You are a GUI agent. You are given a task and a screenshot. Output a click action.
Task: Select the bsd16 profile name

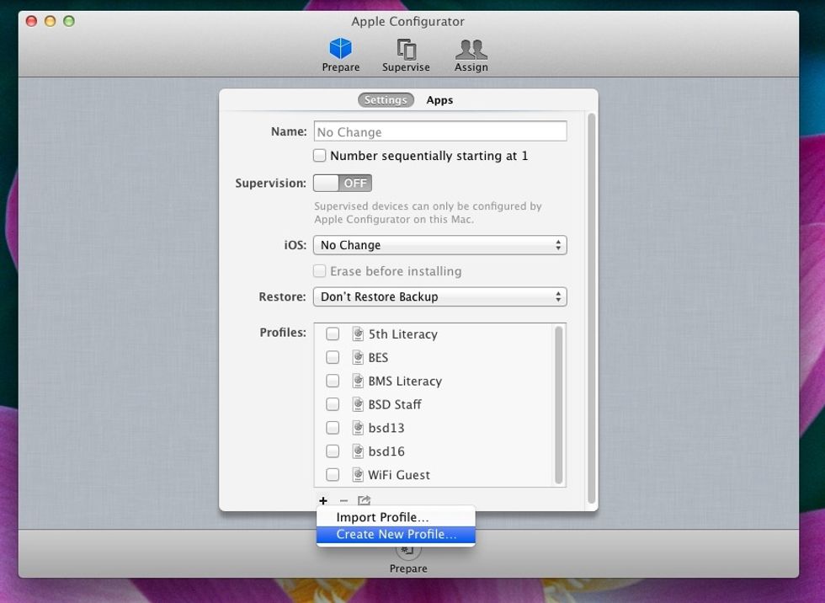tap(386, 451)
